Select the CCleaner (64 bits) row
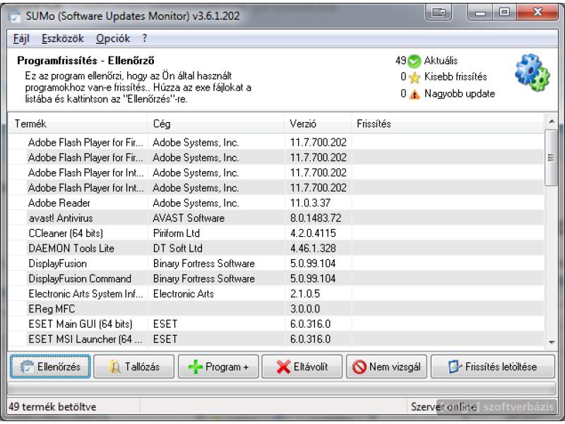The image size is (565, 424). pos(276,233)
